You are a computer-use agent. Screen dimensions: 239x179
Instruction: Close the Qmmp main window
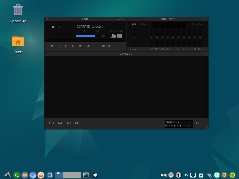pyautogui.click(x=124, y=19)
